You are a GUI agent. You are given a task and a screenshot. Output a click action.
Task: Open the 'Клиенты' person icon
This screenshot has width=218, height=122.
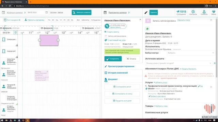204,13
